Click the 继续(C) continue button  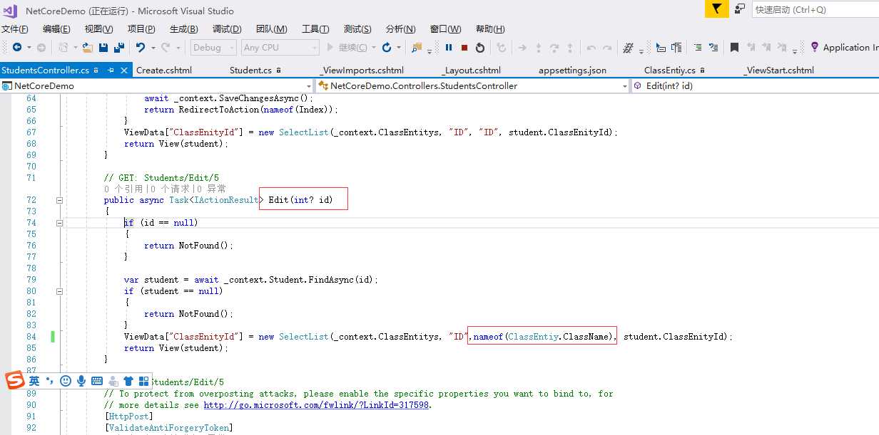[x=346, y=48]
